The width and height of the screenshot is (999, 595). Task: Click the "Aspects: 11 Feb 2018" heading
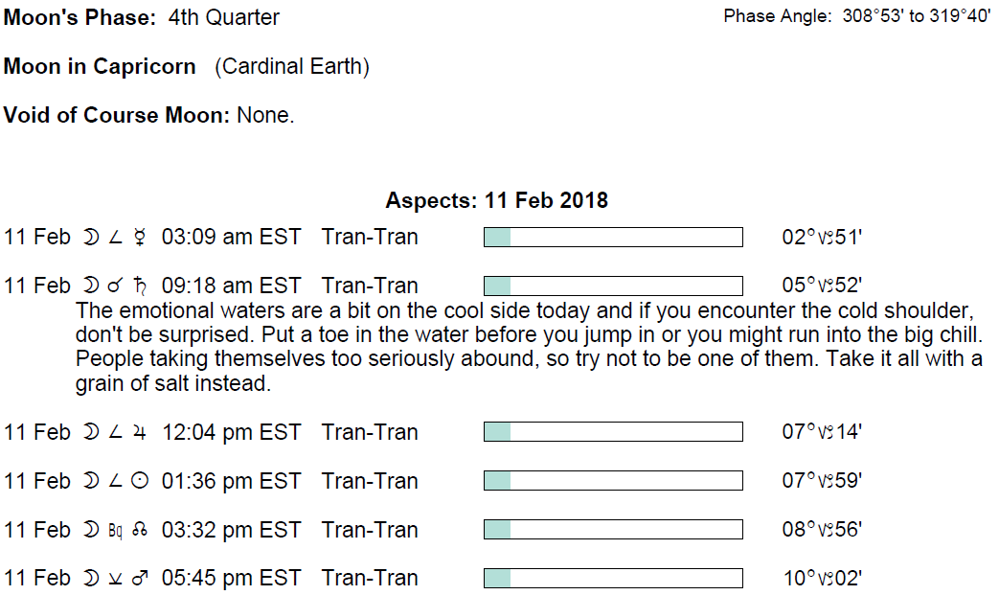tap(496, 201)
